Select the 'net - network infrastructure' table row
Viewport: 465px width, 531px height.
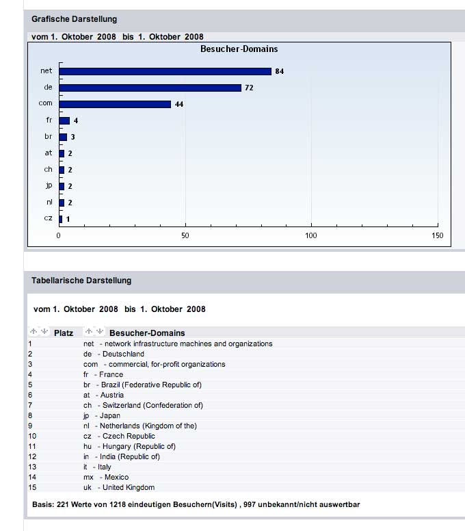[177, 344]
